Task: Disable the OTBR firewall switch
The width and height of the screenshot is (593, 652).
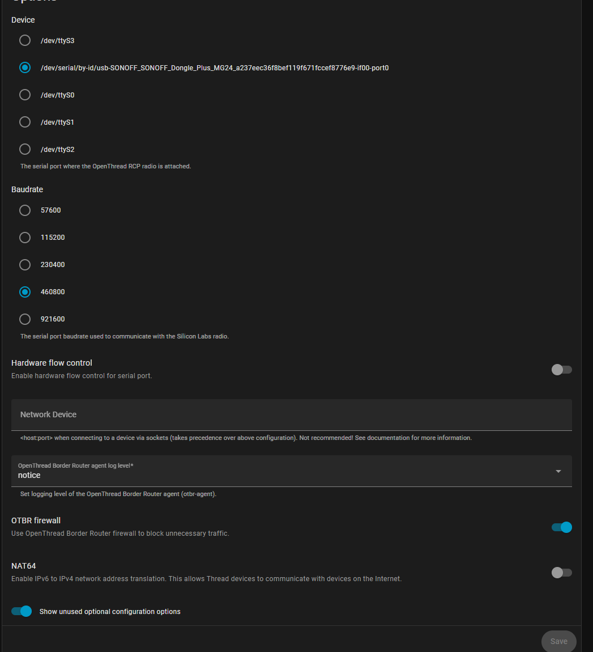Action: (561, 527)
